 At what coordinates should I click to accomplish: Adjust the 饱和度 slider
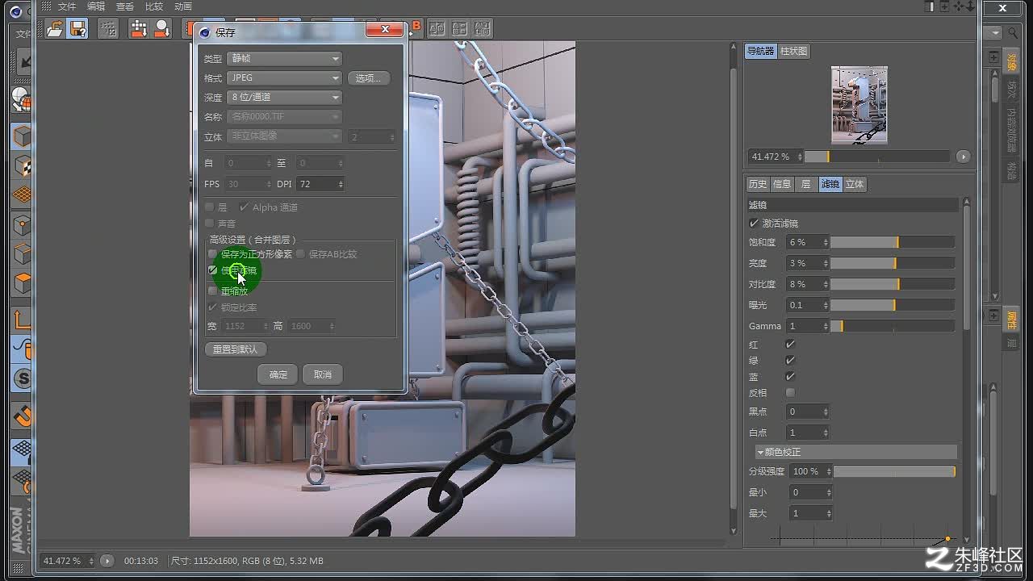click(893, 242)
